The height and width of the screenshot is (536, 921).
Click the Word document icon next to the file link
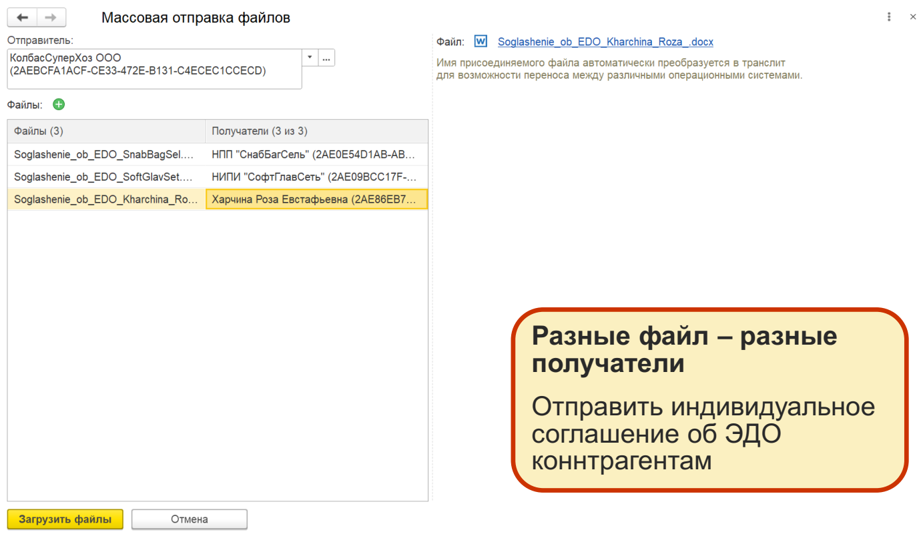pyautogui.click(x=481, y=41)
